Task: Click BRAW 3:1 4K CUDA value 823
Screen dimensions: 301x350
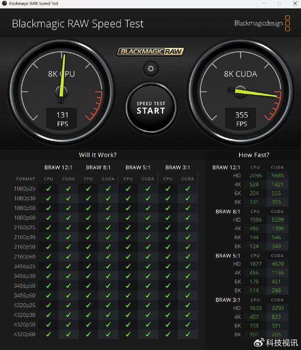Action: tap(276, 317)
